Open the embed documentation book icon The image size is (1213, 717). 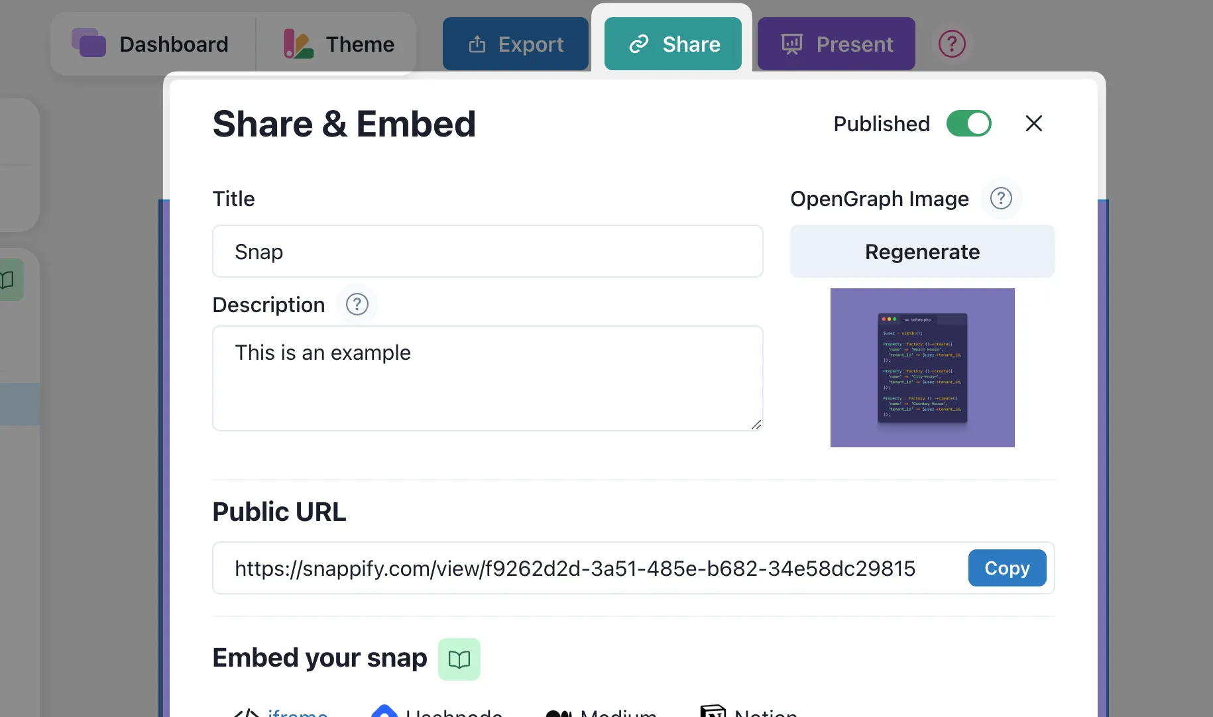click(459, 659)
